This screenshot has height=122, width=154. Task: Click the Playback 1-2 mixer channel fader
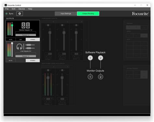tap(48, 77)
